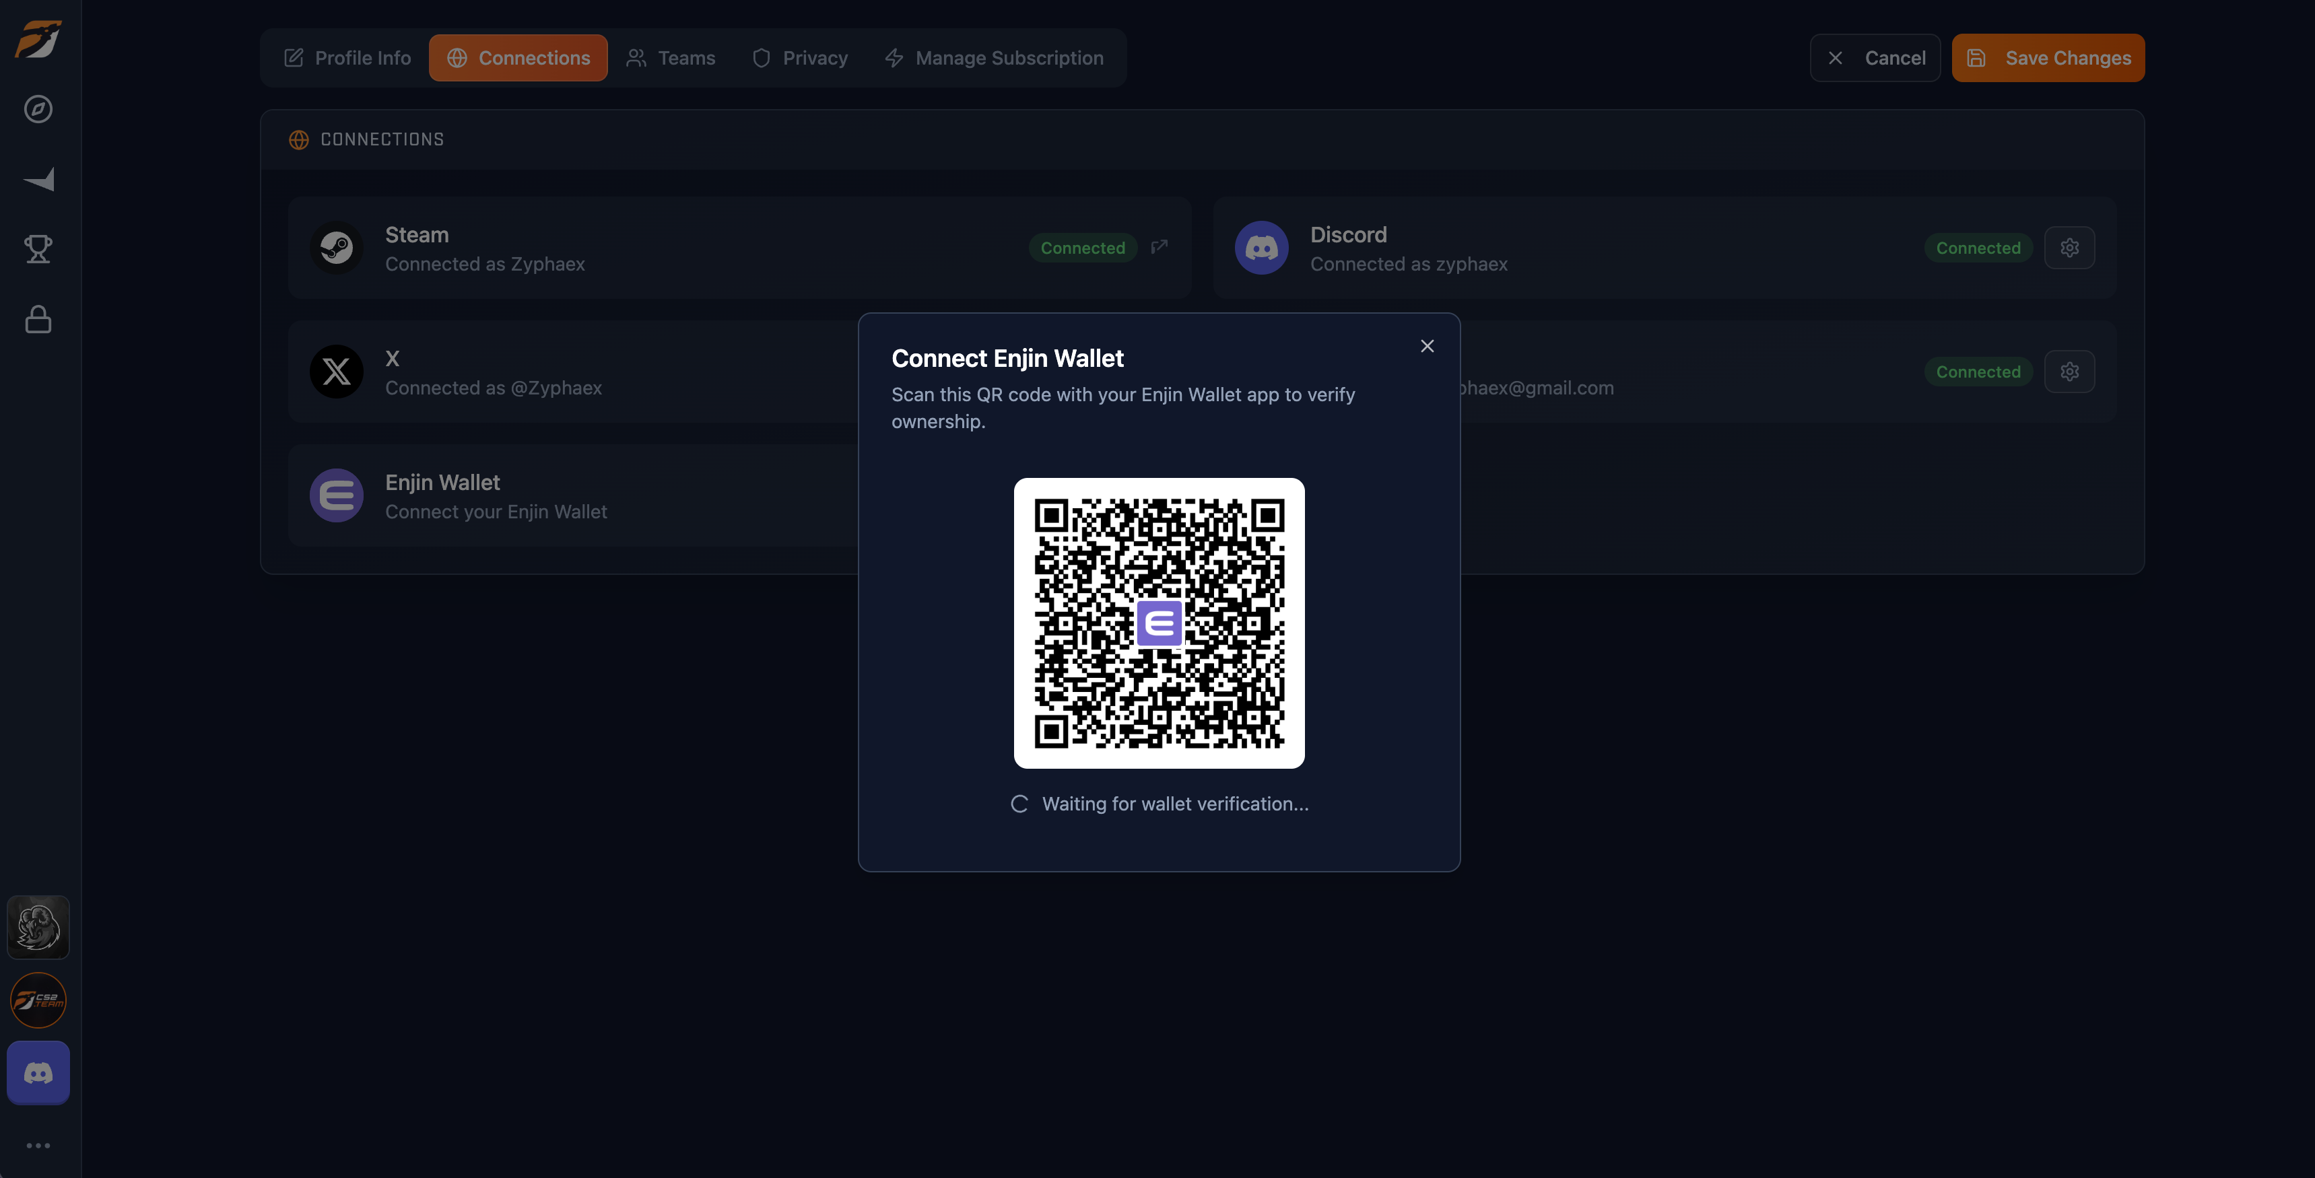Click the Steam logo icon
The width and height of the screenshot is (2315, 1178).
[337, 248]
